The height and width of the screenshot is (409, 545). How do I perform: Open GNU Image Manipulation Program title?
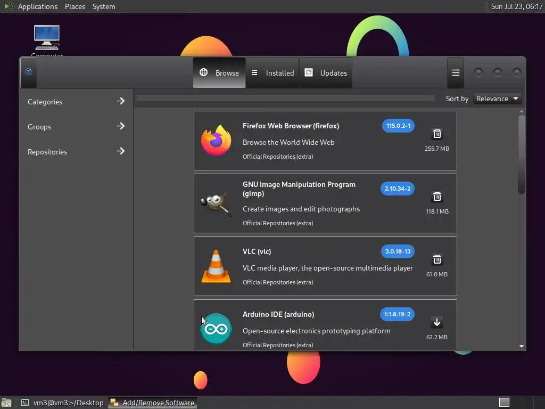click(x=299, y=189)
